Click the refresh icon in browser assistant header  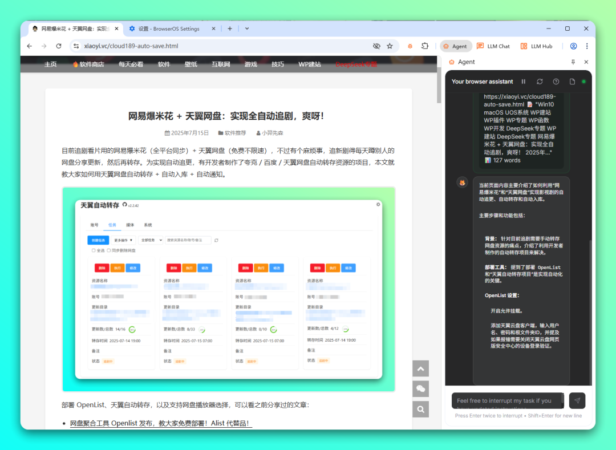click(540, 82)
